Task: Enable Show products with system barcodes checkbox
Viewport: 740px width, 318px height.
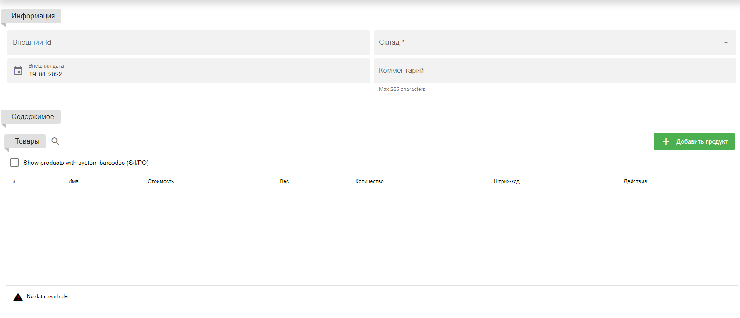Action: [x=14, y=163]
